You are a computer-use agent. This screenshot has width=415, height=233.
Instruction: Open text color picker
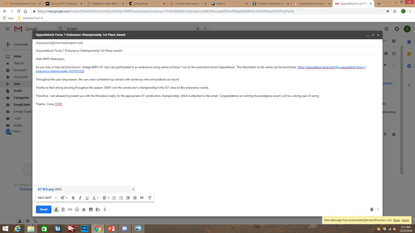95,198
